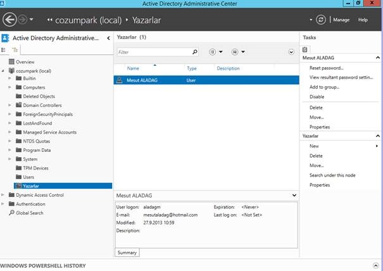Expand the Computers container
The height and width of the screenshot is (271, 383).
coord(9,87)
